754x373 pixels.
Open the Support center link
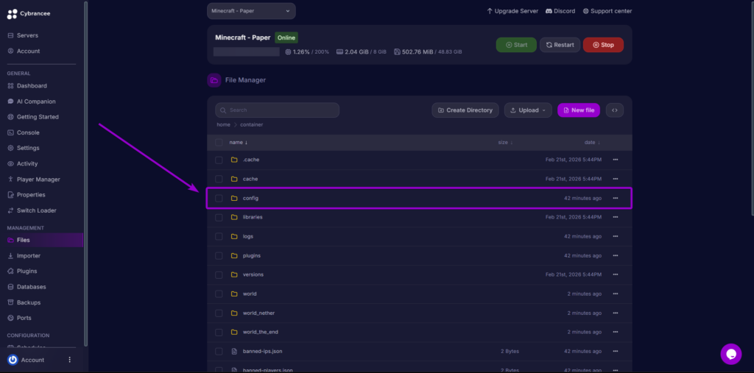pos(607,11)
